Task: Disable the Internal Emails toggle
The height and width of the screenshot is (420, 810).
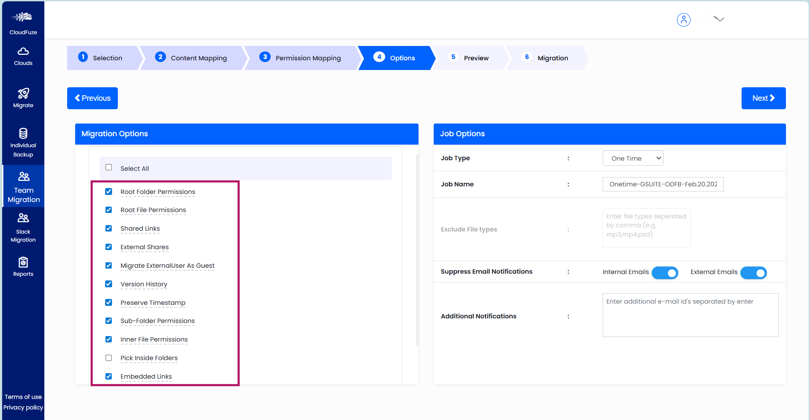Action: (x=665, y=273)
